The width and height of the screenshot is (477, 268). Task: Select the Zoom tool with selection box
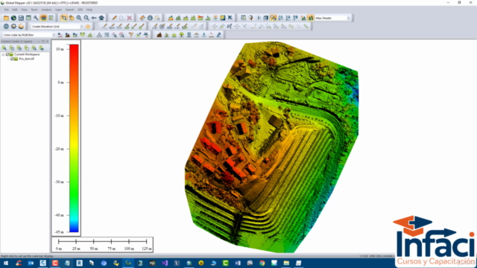63,18
